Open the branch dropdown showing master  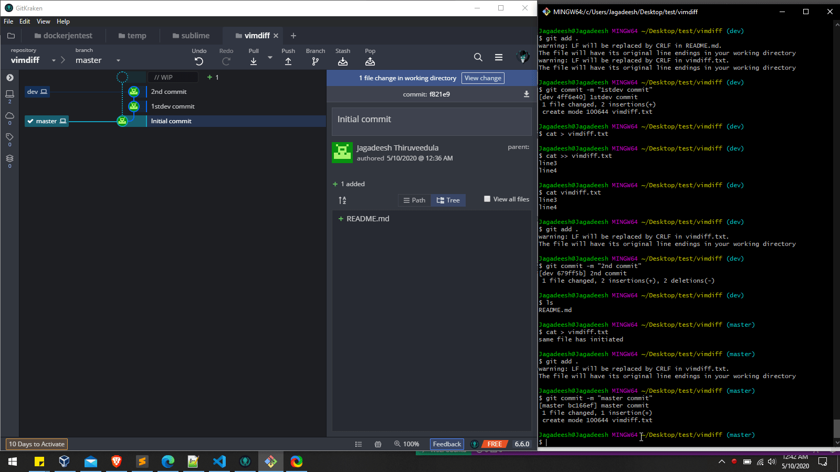point(118,60)
